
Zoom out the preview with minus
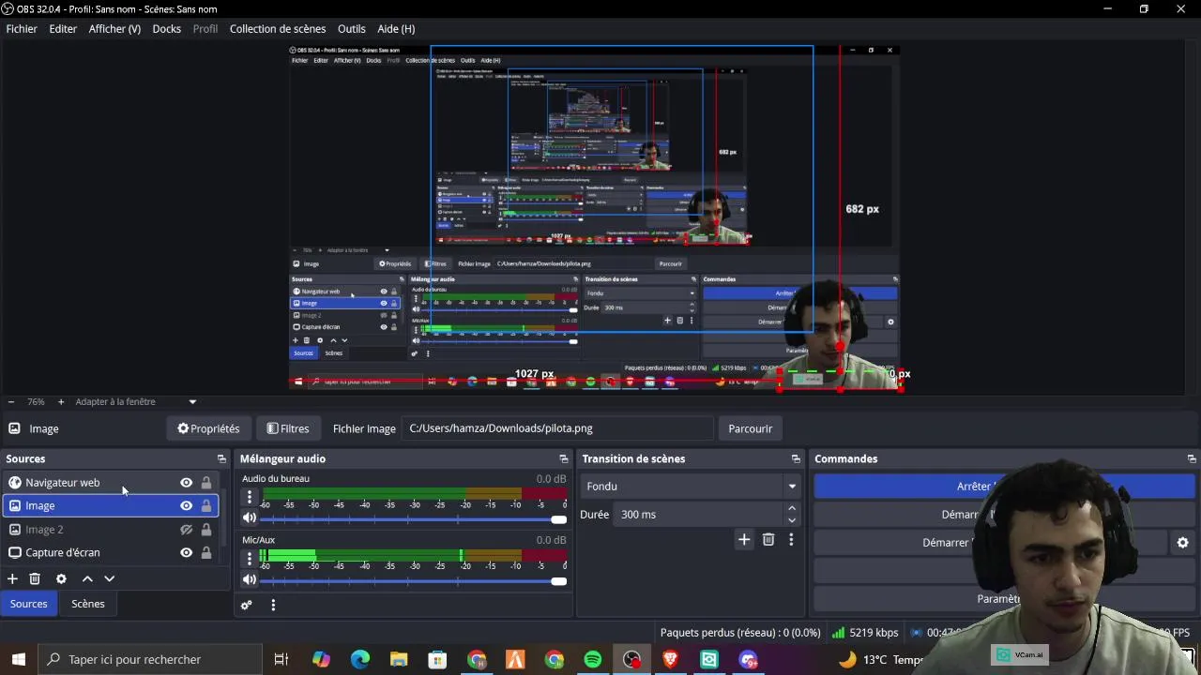[x=11, y=402]
